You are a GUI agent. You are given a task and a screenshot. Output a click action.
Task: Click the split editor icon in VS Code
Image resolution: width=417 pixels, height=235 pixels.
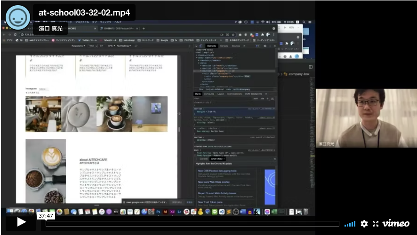point(310,67)
